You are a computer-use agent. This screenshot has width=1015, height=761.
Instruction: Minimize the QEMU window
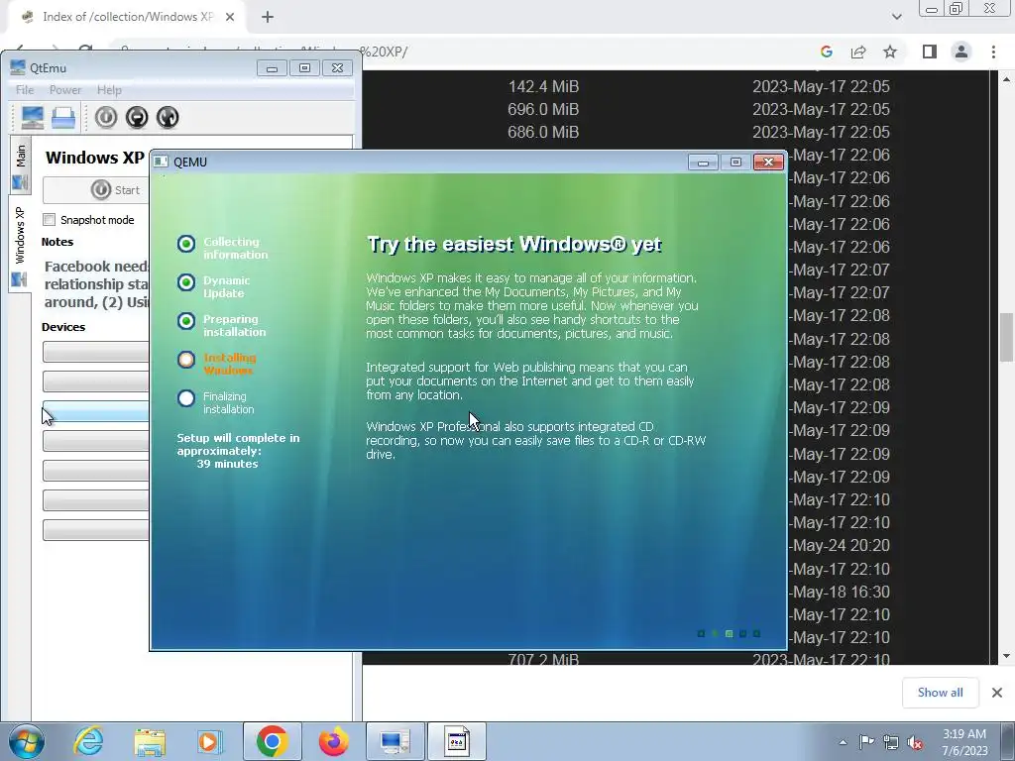703,162
